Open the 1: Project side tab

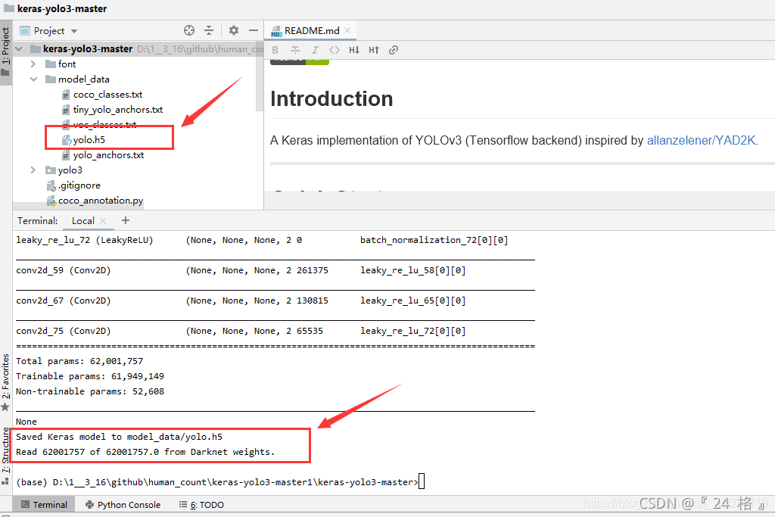5,52
